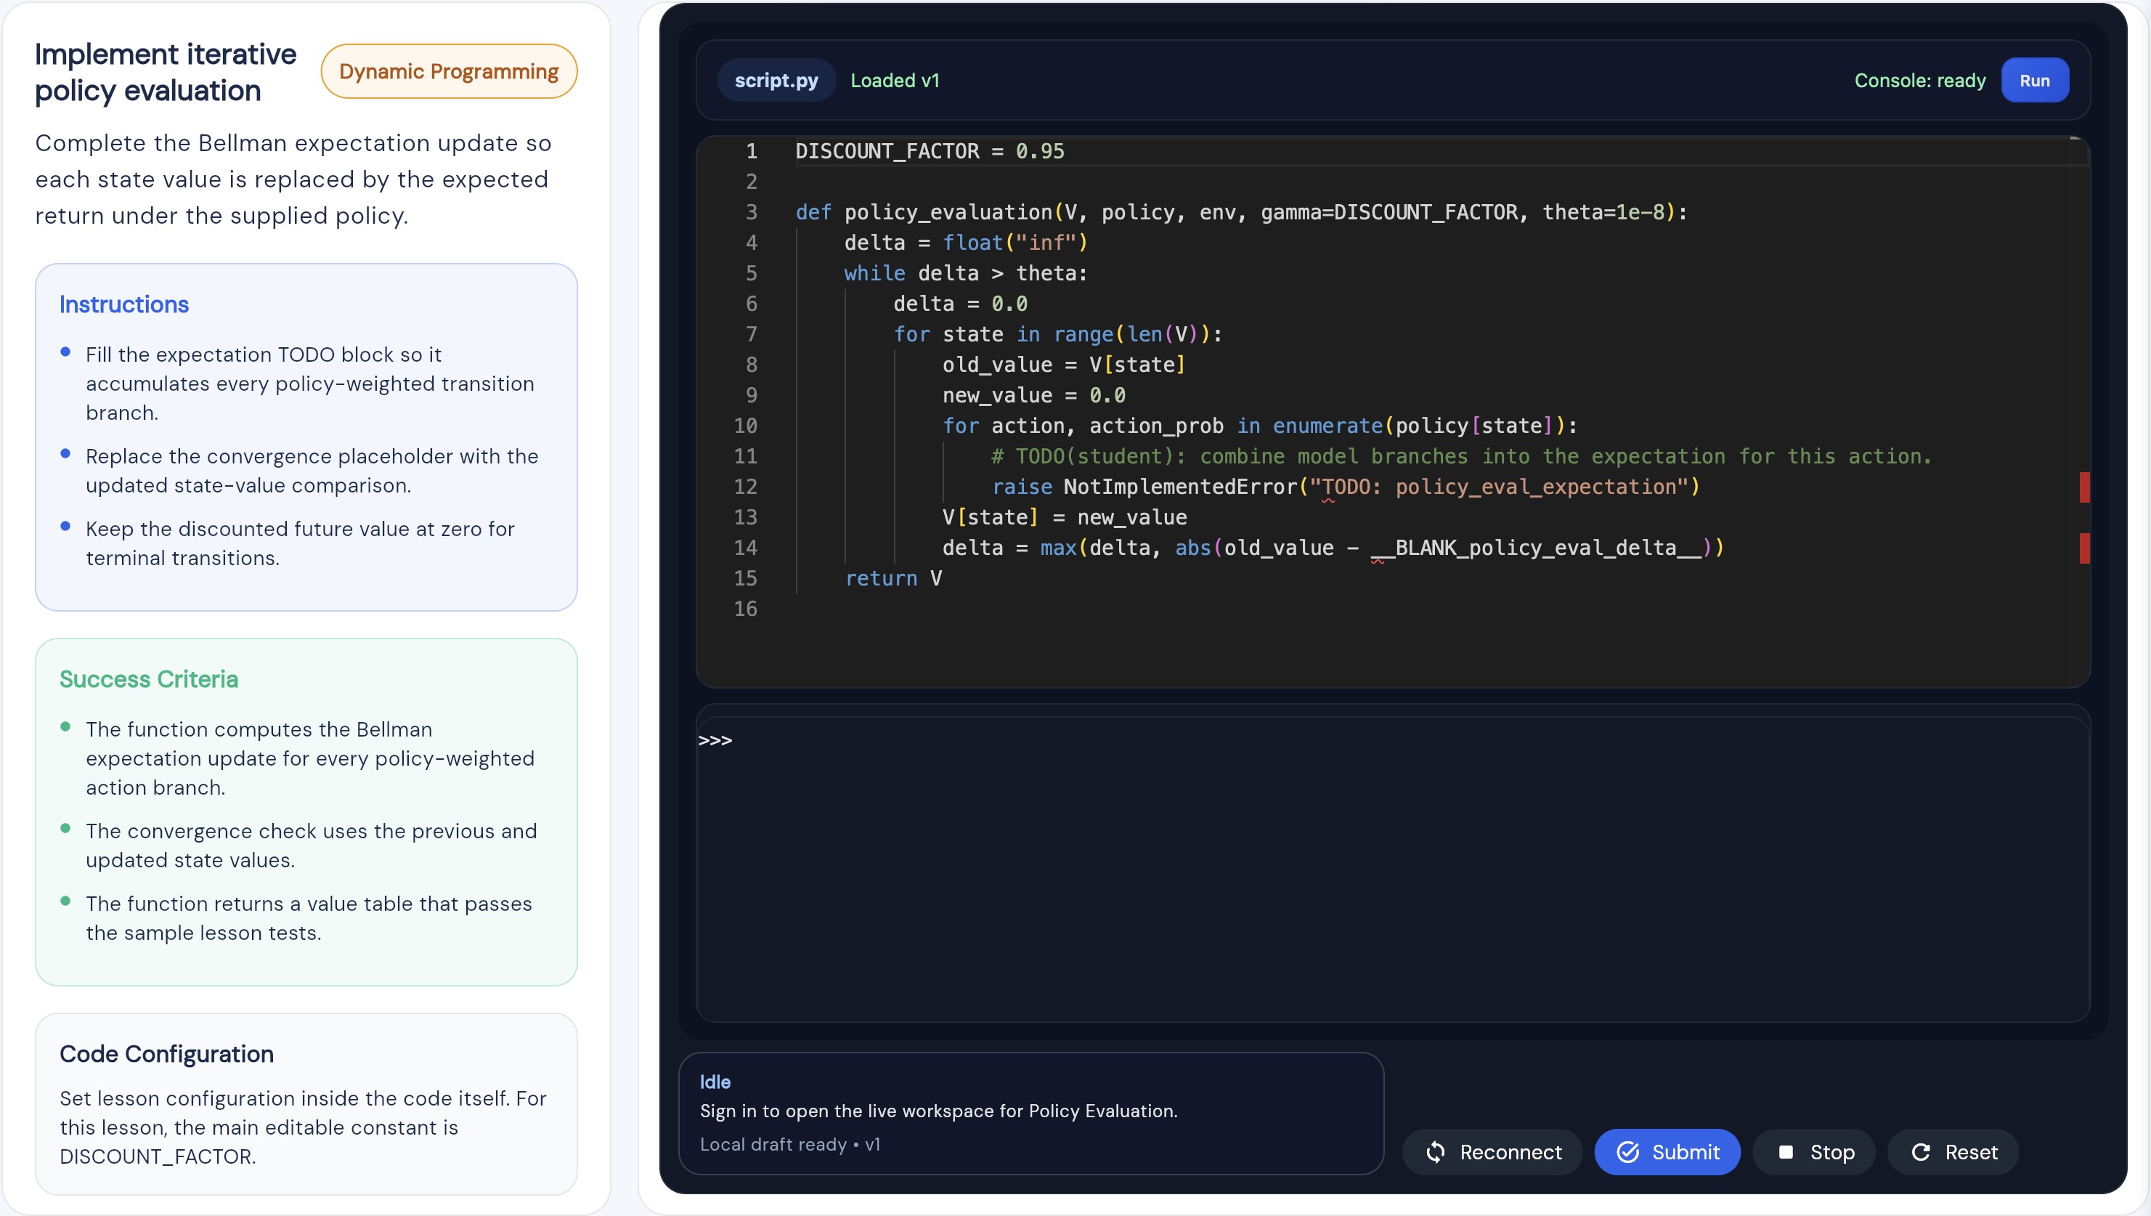Click the 'Local draft ready • v1' text
The image size is (2151, 1216).
[x=790, y=1144]
